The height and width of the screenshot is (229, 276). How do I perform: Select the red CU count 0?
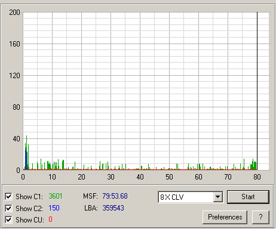click(50, 219)
